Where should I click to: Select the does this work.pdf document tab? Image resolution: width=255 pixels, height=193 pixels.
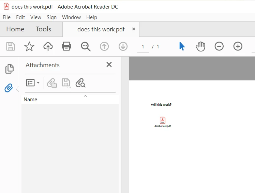point(101,29)
